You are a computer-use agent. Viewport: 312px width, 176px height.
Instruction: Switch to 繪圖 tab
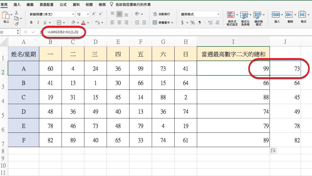(30, 5)
